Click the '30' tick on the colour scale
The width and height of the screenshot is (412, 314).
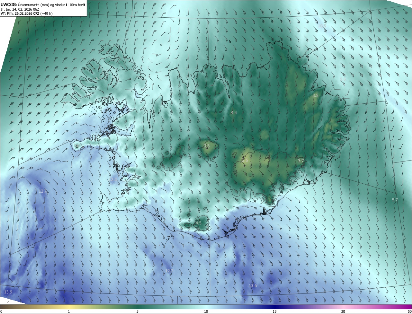[x=343, y=312]
